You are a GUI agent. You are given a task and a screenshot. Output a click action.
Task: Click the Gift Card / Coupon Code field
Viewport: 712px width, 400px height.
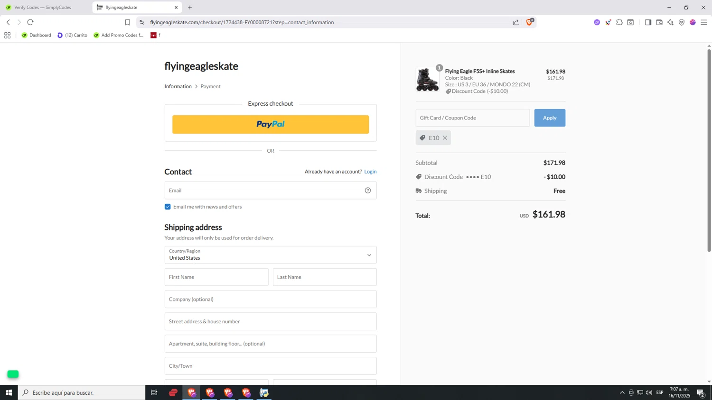[473, 118]
